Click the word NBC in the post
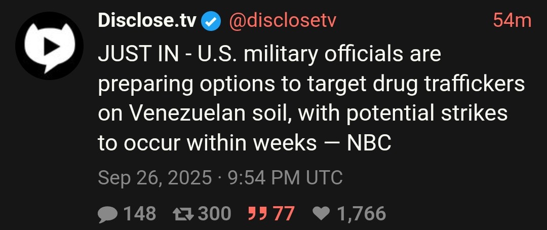 point(369,144)
